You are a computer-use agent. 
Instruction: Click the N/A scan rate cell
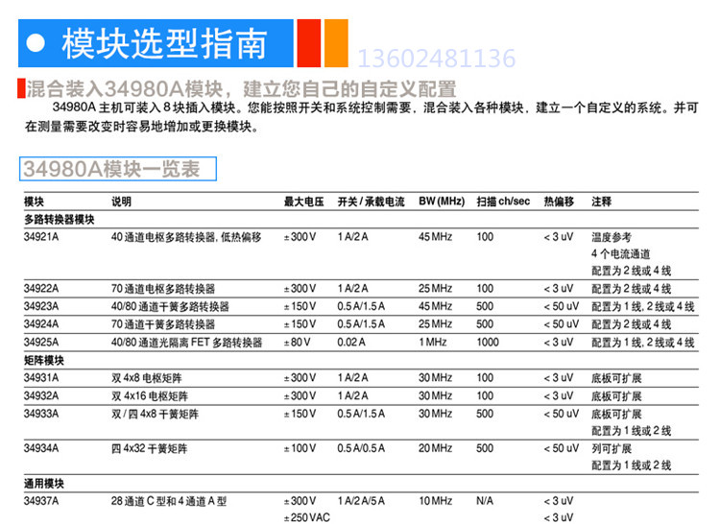[x=485, y=501]
